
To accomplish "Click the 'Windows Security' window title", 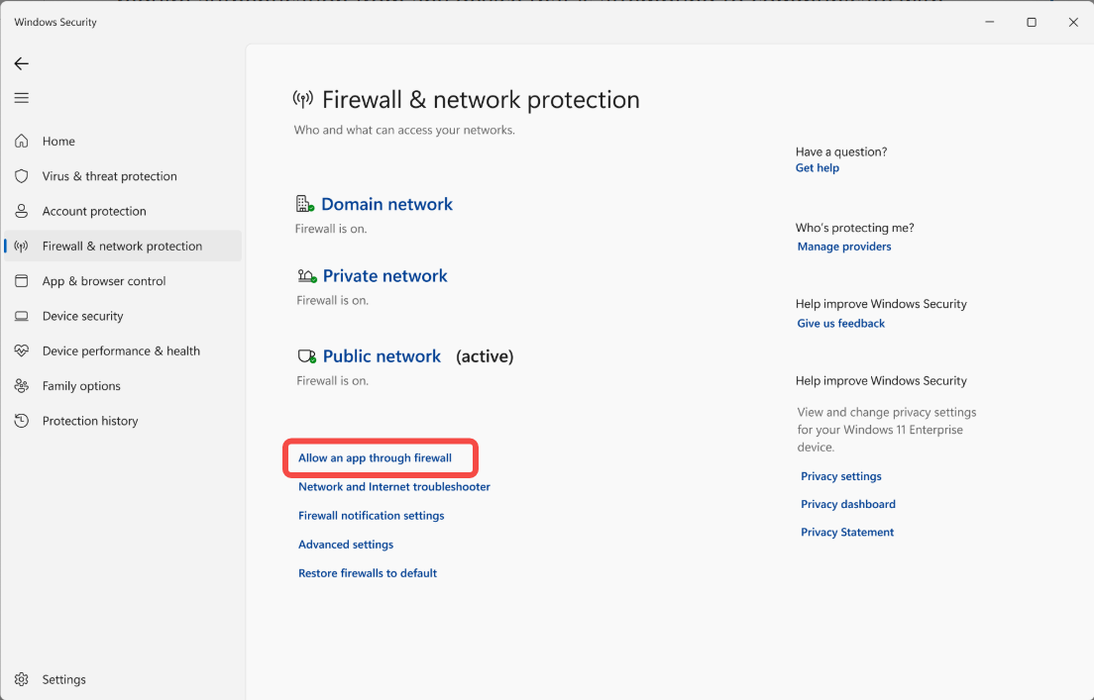I will [x=55, y=22].
